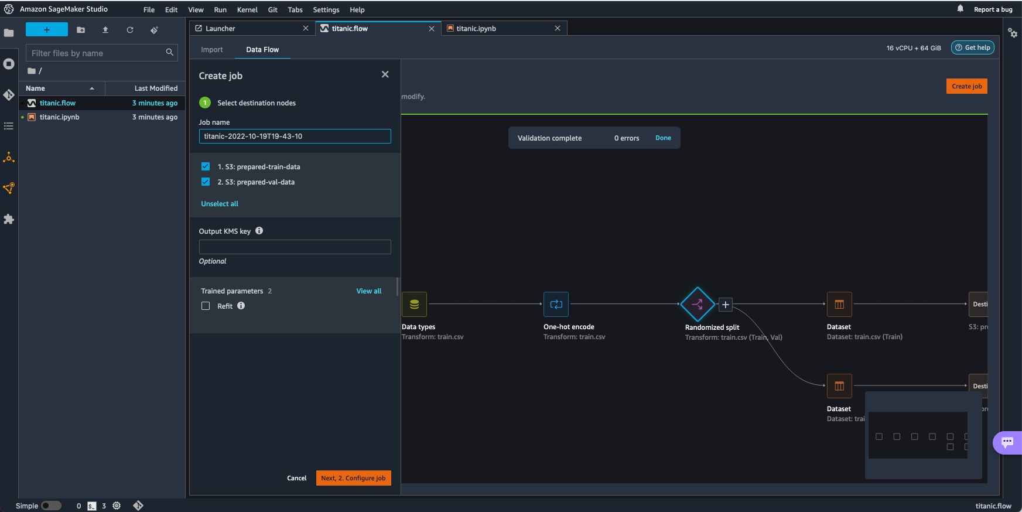Click the upload files icon

[105, 30]
